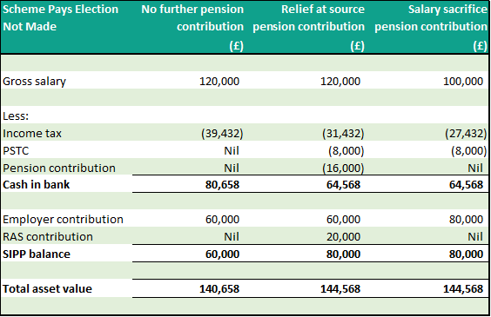Image resolution: width=491 pixels, height=317 pixels.
Task: Select the Total asset value label
Action: 47,289
